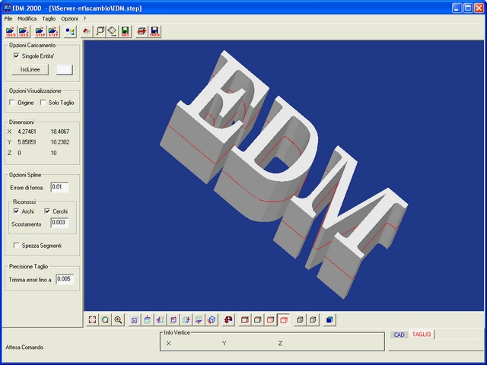The height and width of the screenshot is (365, 487).
Task: Toggle the Singole Entita' checkbox
Action: point(16,56)
